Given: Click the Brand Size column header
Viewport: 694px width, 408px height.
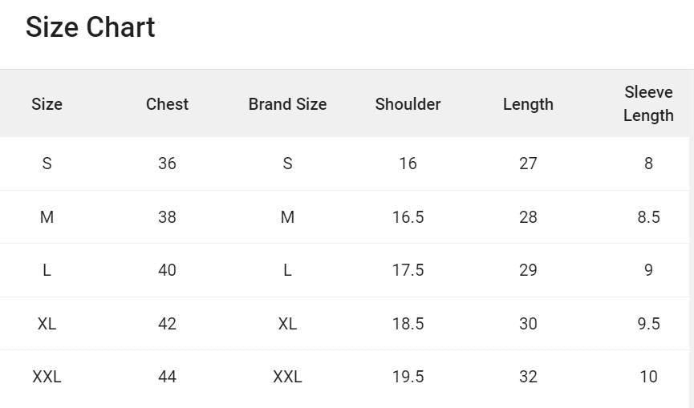Looking at the screenshot, I should tap(288, 104).
